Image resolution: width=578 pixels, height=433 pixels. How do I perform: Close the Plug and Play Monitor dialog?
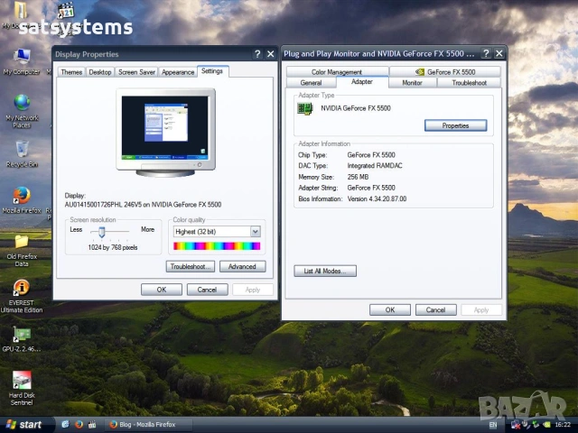pyautogui.click(x=499, y=54)
